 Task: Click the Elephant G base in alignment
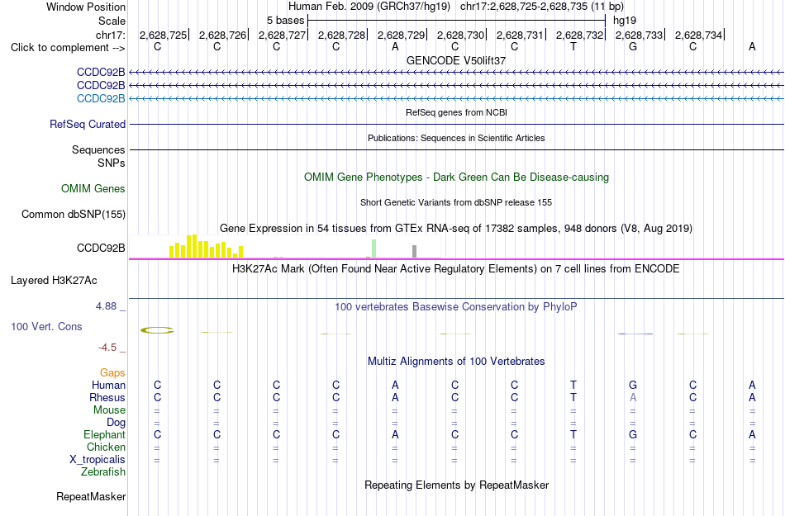633,434
